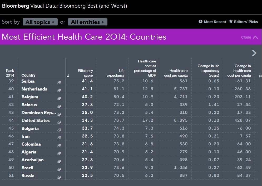The image size is (262, 186).
Task: Click the clock icon for Most Recent
Action: 200,22
